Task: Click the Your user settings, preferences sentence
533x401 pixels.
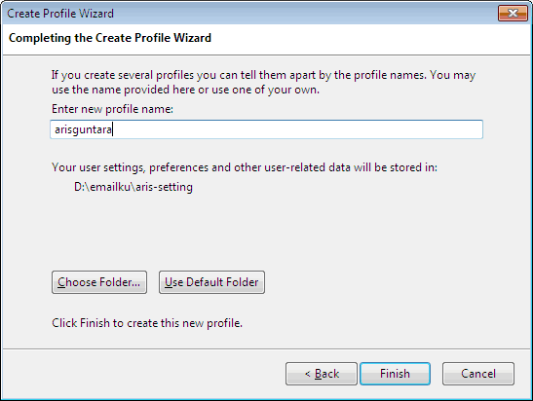Action: (245, 167)
